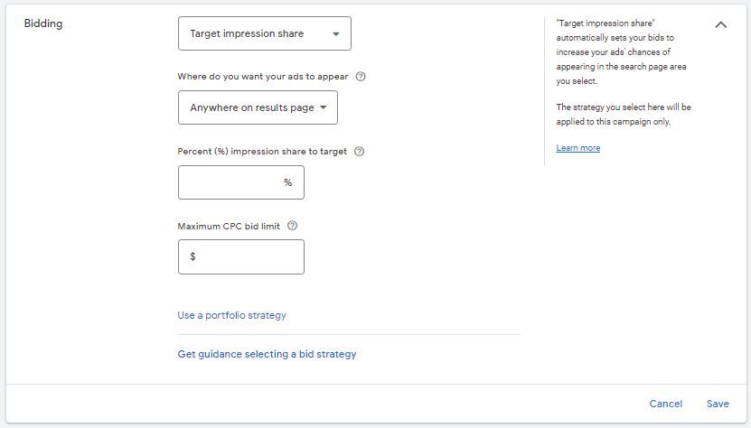This screenshot has width=751, height=428.
Task: Click the "Percent (%) impression share to target" label
Action: [x=262, y=152]
